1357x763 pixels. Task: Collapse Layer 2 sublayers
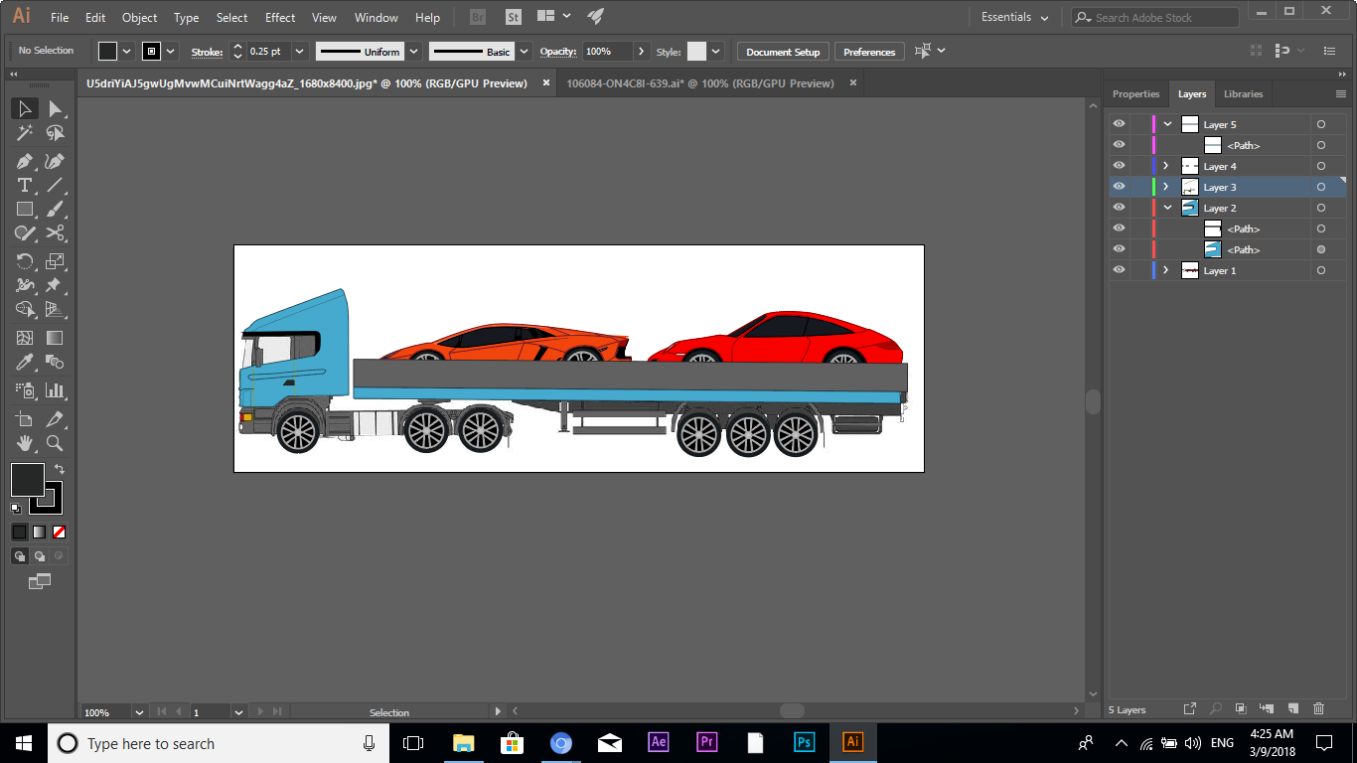(x=1167, y=208)
